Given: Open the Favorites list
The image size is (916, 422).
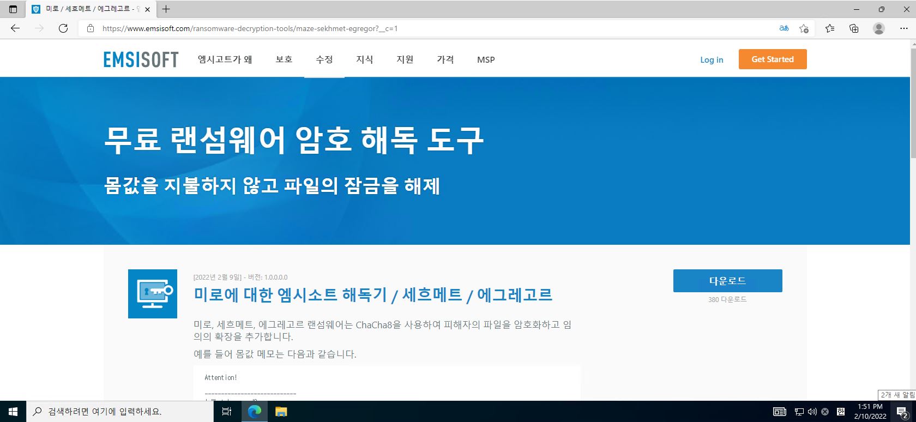Looking at the screenshot, I should (x=830, y=28).
